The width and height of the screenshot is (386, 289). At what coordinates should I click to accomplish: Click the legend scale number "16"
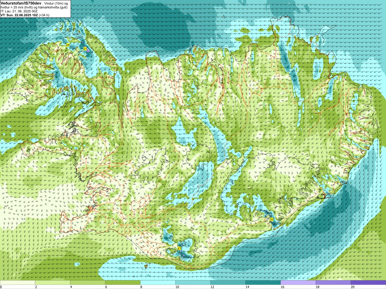(x=283, y=287)
